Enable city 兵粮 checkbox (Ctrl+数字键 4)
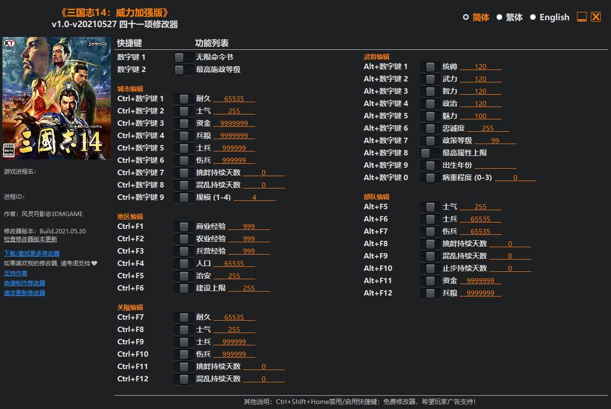This screenshot has height=409, width=611. pos(184,136)
